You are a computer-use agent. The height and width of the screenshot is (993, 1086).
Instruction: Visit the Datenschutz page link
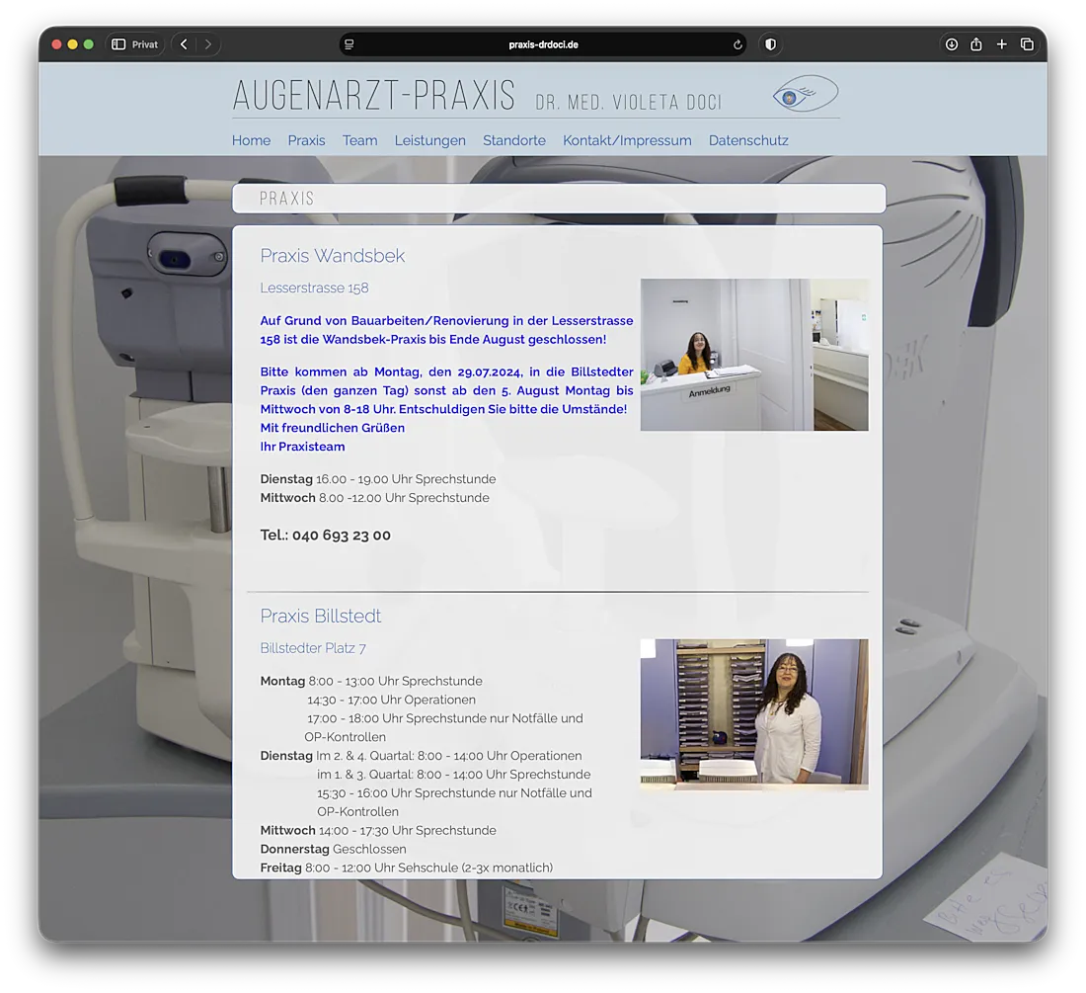point(748,140)
